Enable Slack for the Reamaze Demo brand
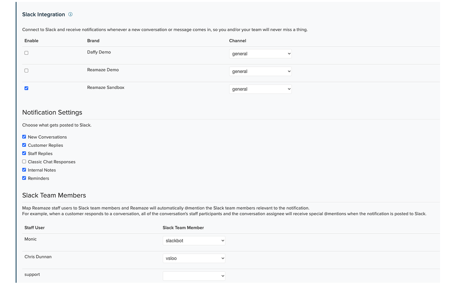The image size is (456, 285). [x=26, y=71]
